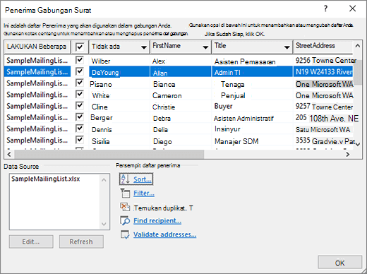Uncheck the White row checkbox
The height and width of the screenshot is (274, 367).
click(80, 95)
